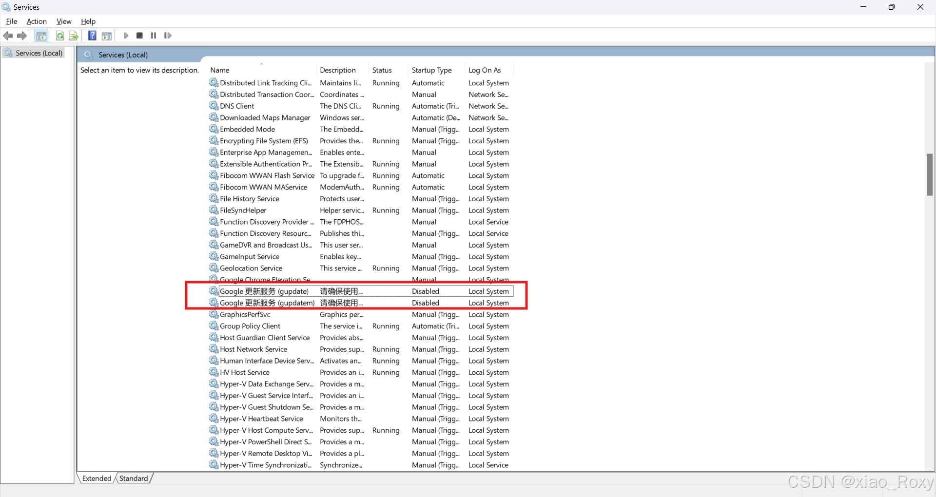Click gear icon of Embedded Mode service
The width and height of the screenshot is (936, 497).
click(x=214, y=129)
